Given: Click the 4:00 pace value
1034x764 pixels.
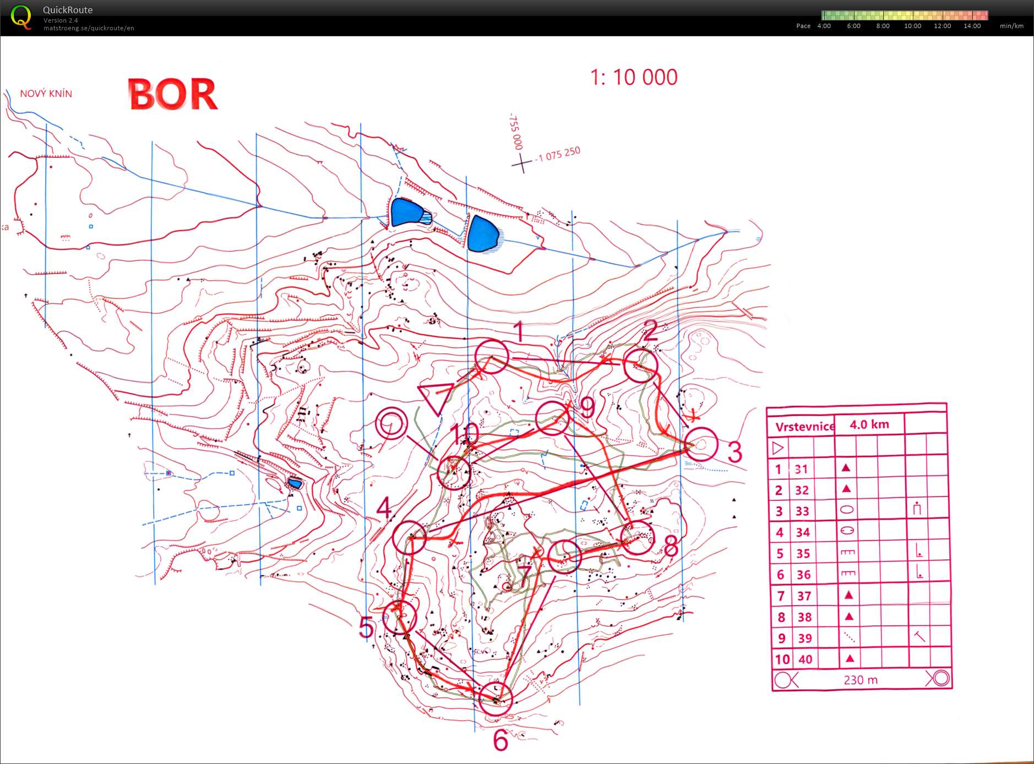Looking at the screenshot, I should (824, 26).
